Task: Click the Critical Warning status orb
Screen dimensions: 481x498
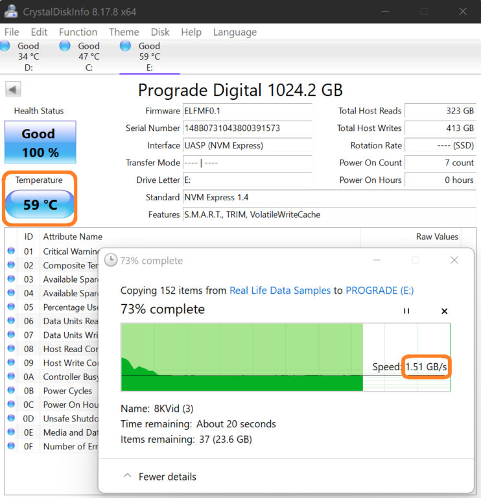Action: tap(11, 252)
